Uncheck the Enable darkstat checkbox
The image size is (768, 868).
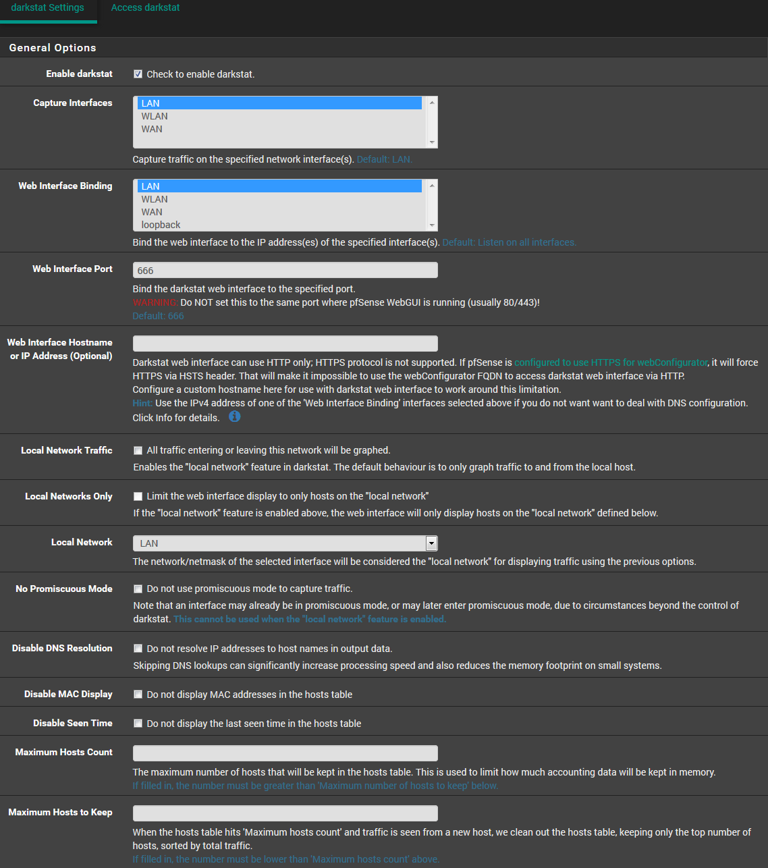click(x=138, y=74)
